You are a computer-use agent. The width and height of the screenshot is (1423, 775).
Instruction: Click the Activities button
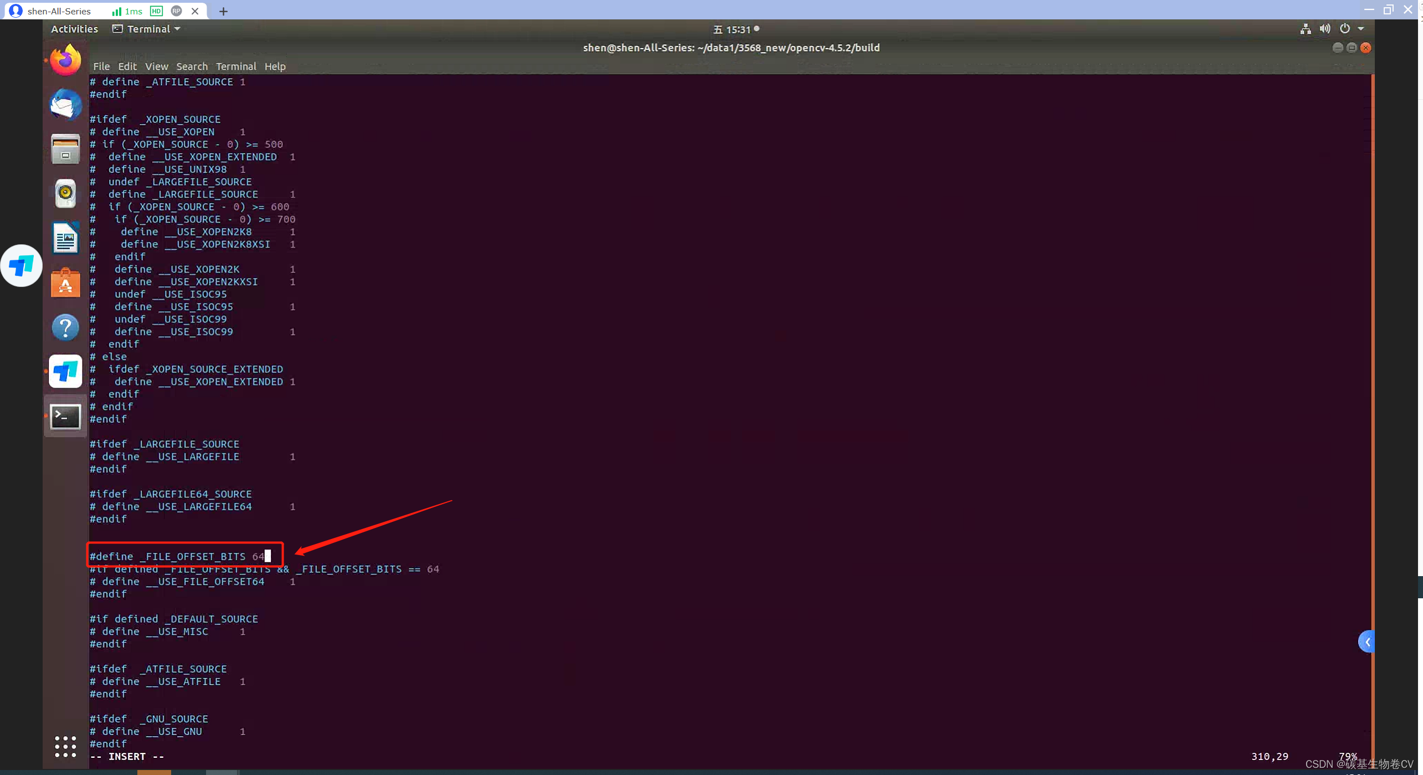[74, 29]
